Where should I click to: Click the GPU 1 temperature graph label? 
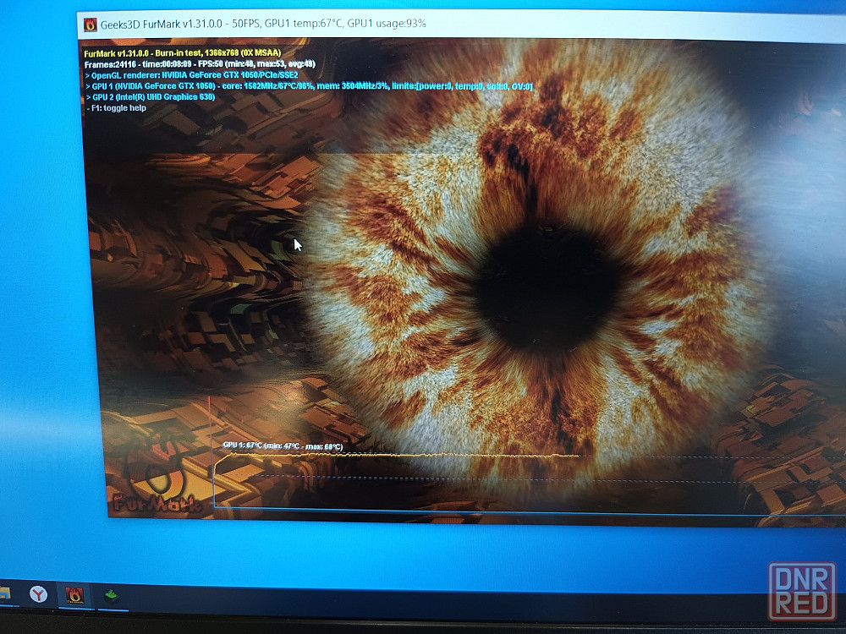click(282, 445)
